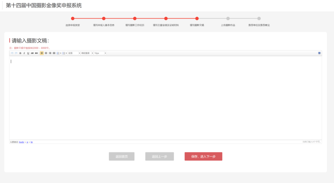The width and height of the screenshot is (334, 183).
Task: Apply strikethrough formatting
Action: click(32, 53)
